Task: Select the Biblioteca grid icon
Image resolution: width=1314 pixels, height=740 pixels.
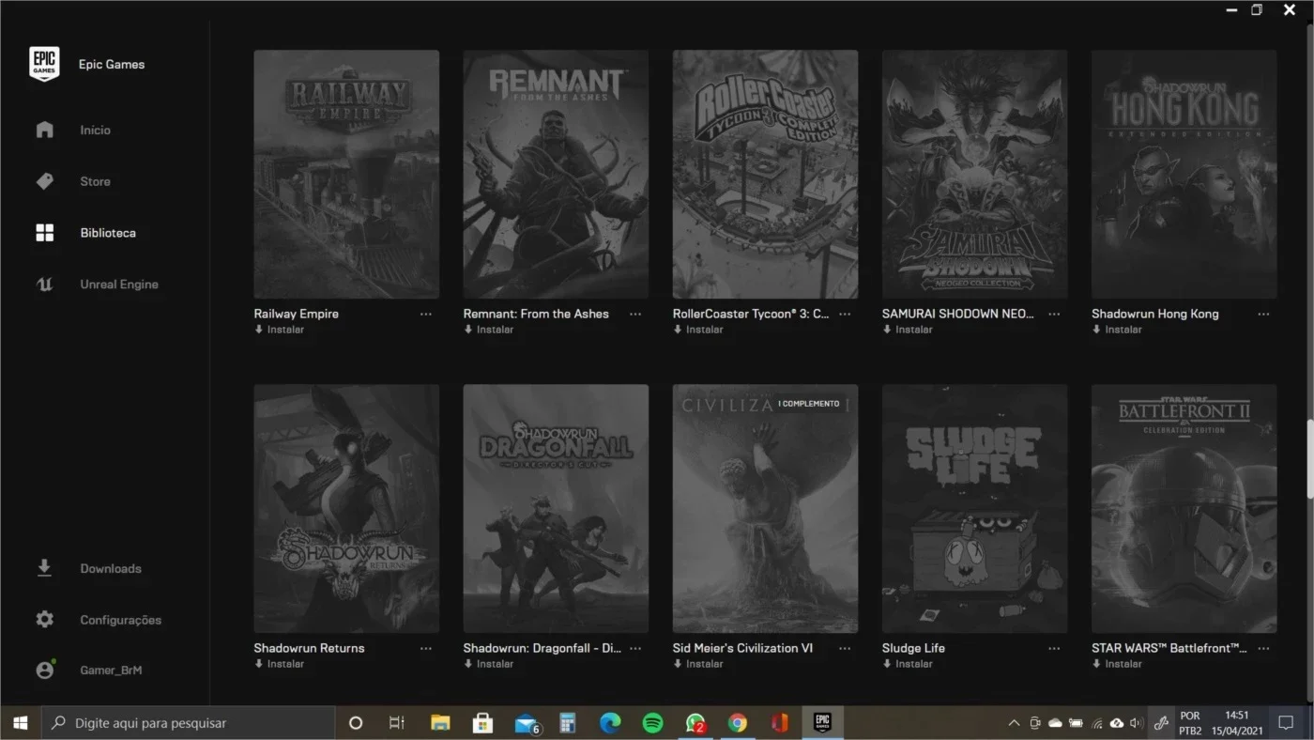Action: point(44,233)
